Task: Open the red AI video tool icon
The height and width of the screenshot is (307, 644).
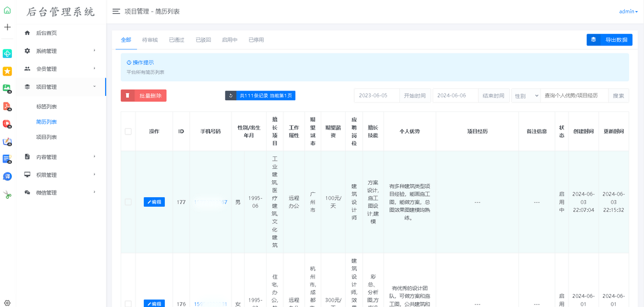Action: 8,124
